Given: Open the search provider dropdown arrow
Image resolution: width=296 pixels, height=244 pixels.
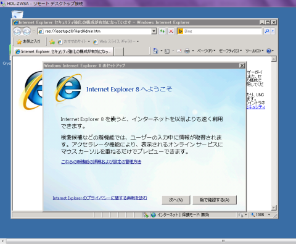Looking at the screenshot, I should 273,31.
